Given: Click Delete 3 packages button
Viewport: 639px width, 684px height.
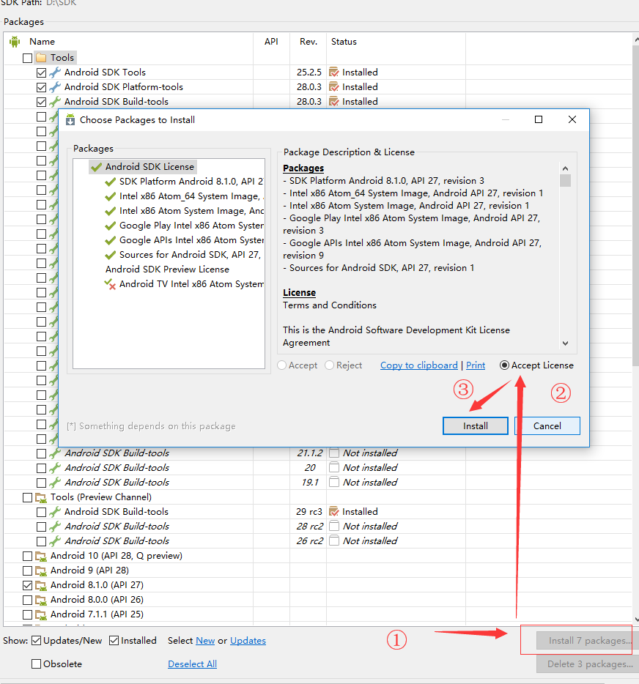Looking at the screenshot, I should pyautogui.click(x=587, y=664).
